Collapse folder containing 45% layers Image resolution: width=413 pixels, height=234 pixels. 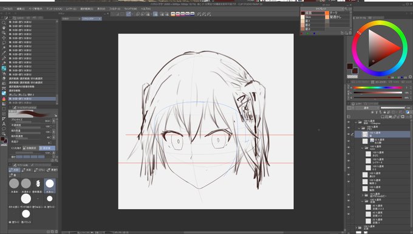pyautogui.click(x=363, y=201)
